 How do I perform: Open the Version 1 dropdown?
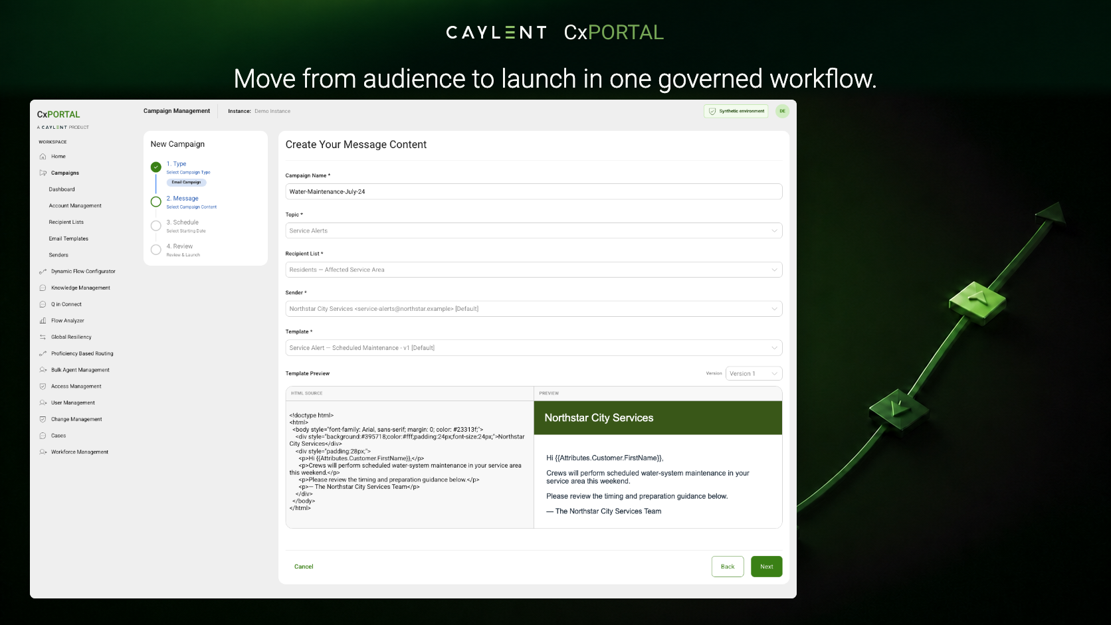[754, 373]
